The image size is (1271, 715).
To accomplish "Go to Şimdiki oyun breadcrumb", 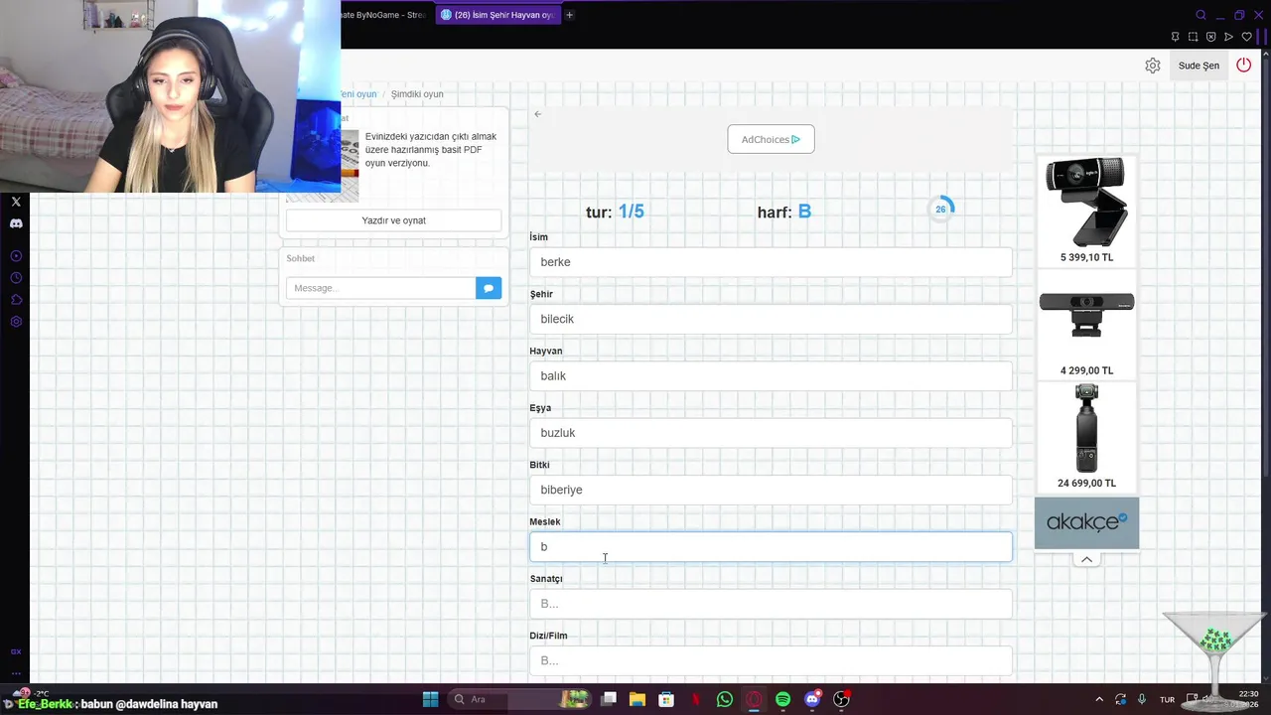I will [x=417, y=94].
